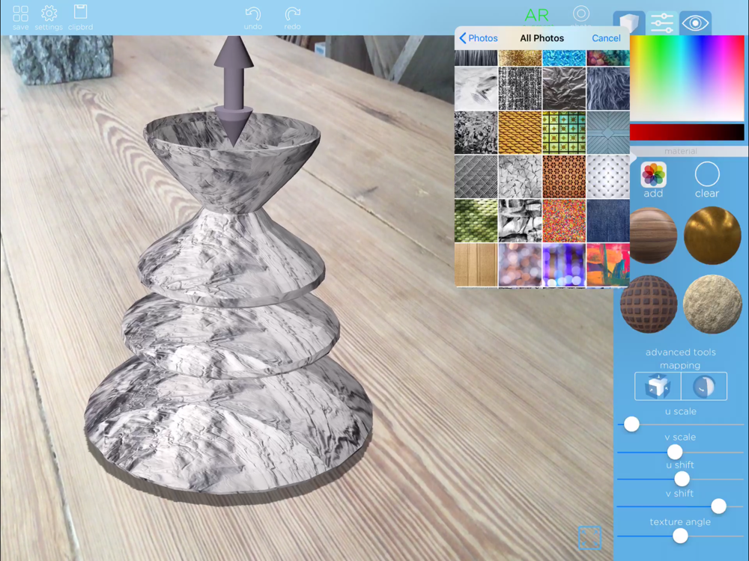Pick a color in the hue spectrum
Screen dimensions: 749x561
tap(687, 78)
